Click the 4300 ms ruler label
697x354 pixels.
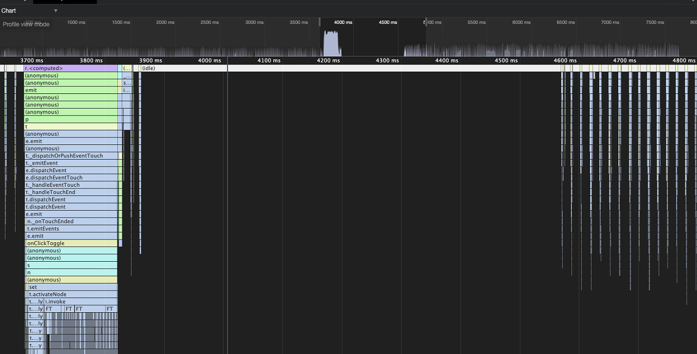[387, 60]
